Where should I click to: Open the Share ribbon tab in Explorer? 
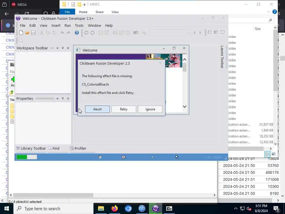[x=99, y=12]
